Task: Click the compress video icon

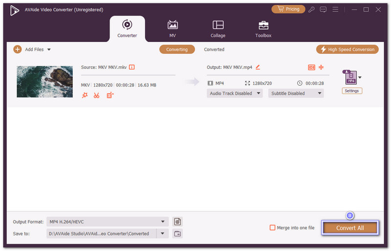Action: click(321, 67)
